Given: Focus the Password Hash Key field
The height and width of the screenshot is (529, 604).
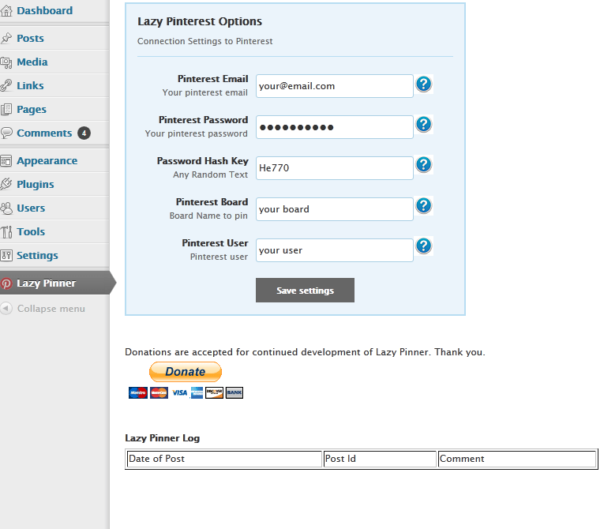Looking at the screenshot, I should tap(334, 168).
